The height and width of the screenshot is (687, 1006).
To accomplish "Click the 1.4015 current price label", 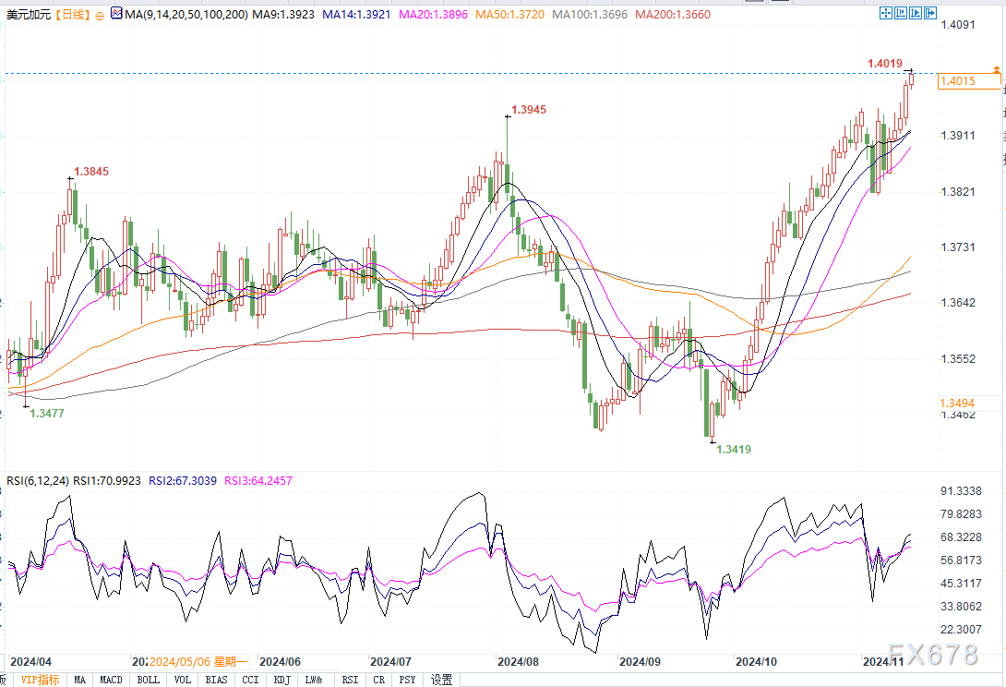I will pos(967,81).
